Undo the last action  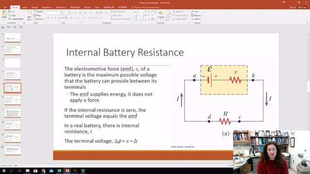coord(8,27)
